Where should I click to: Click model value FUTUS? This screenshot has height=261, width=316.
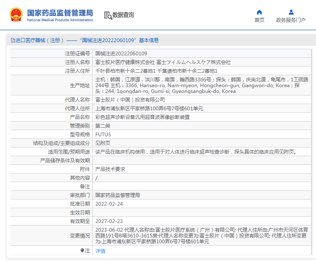[x=103, y=135]
